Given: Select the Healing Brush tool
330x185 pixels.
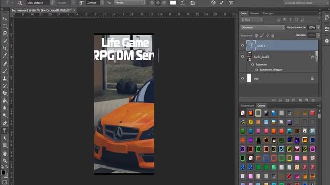Looking at the screenshot, I should click(5, 64).
